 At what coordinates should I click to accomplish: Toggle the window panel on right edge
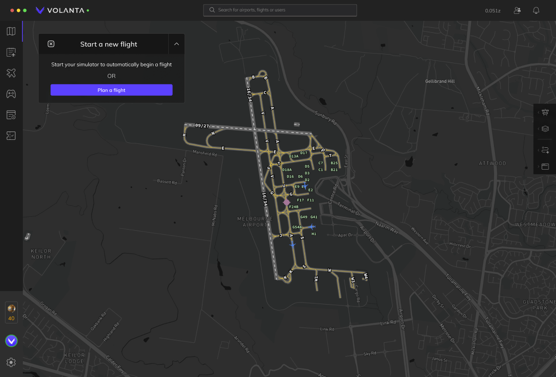tap(545, 166)
